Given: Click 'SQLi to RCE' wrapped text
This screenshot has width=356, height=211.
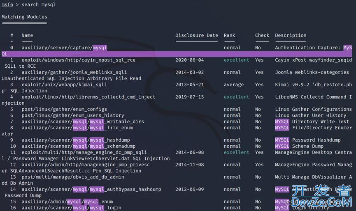Looking at the screenshot, I should pyautogui.click(x=20, y=66).
